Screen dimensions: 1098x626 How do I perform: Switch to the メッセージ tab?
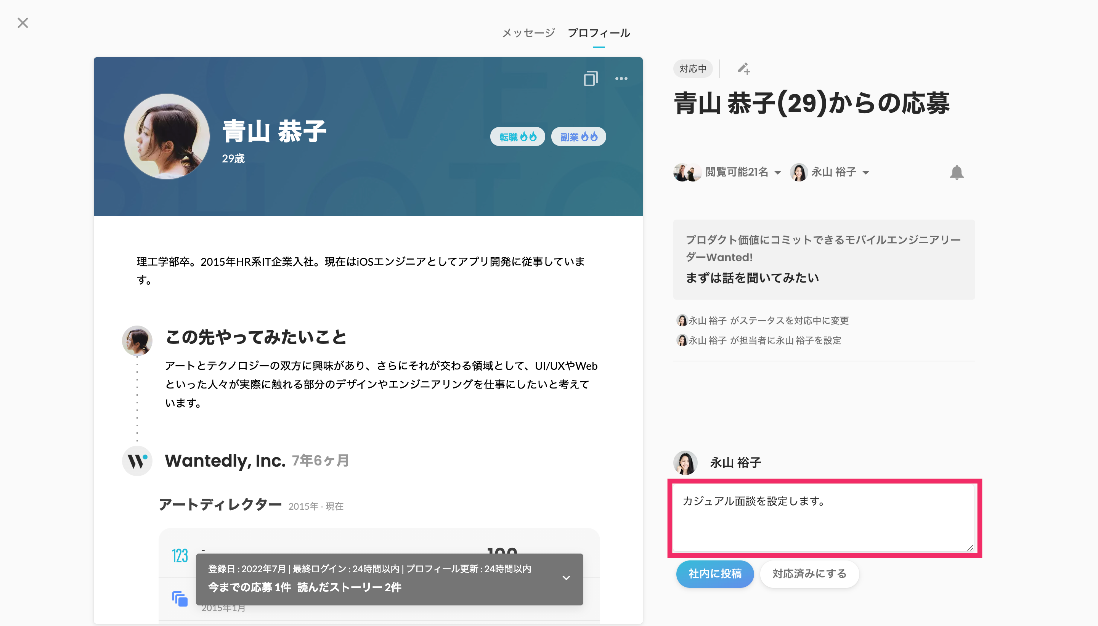pyautogui.click(x=528, y=33)
